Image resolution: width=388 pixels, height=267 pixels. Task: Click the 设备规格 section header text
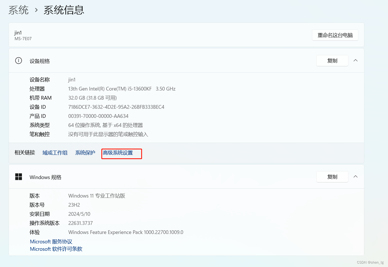(x=40, y=61)
